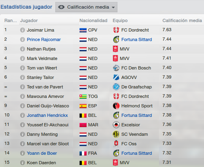The image size is (204, 167).
Task: Open Fortuna Sittard link in Hendrickx row
Action: (136, 115)
